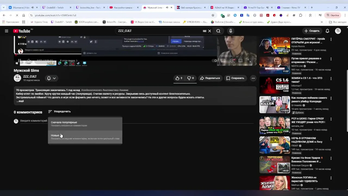Open ЗОМБИ в CS 1.6 video thumbnail
This screenshot has height=196, width=348.
click(275, 85)
